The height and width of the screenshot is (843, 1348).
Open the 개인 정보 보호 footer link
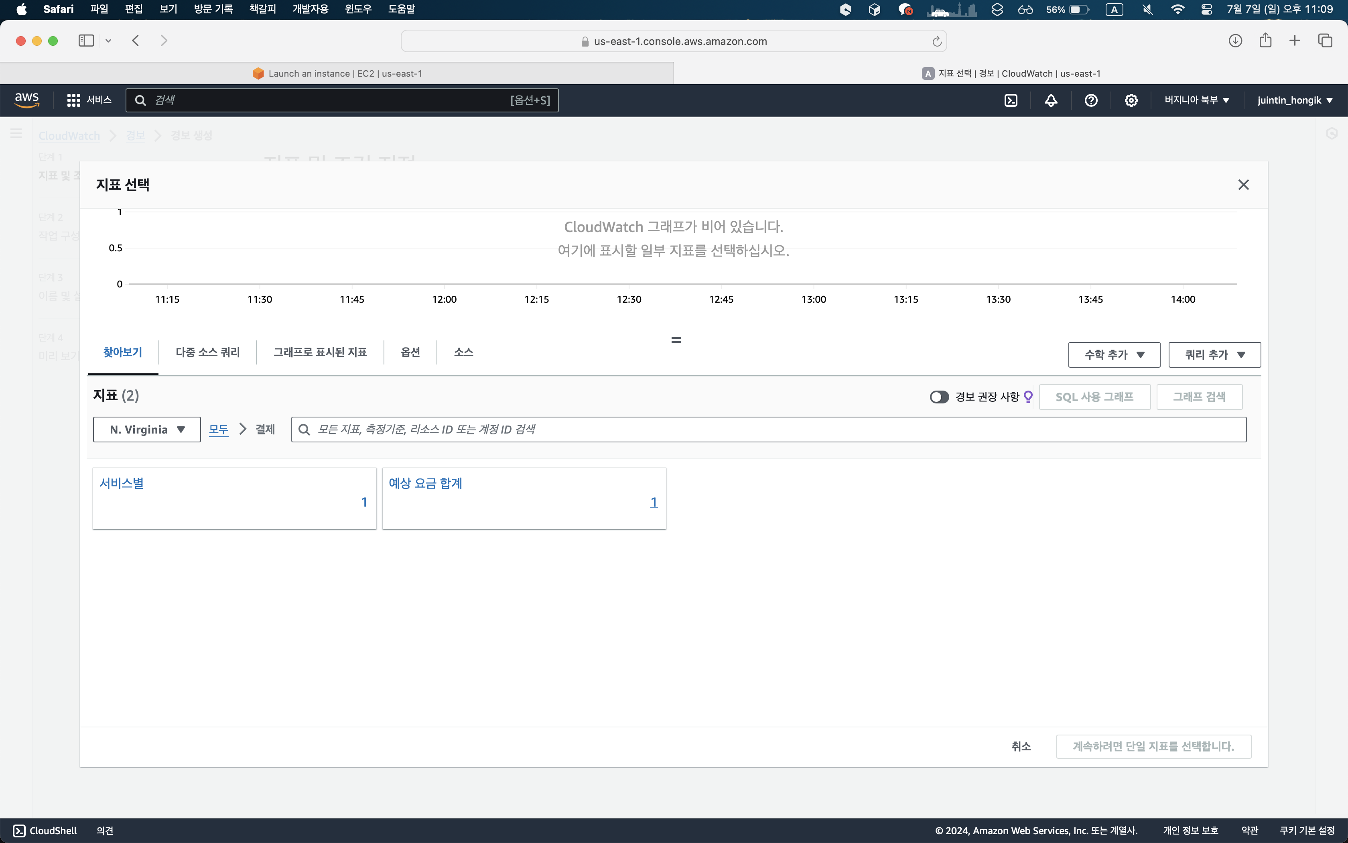1191,831
